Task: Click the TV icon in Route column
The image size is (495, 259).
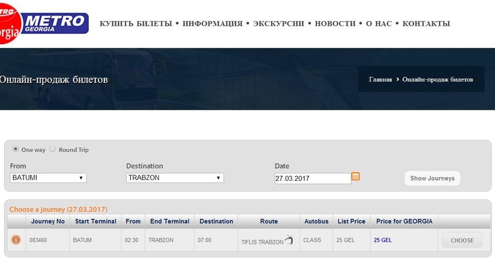Action: pos(289,239)
